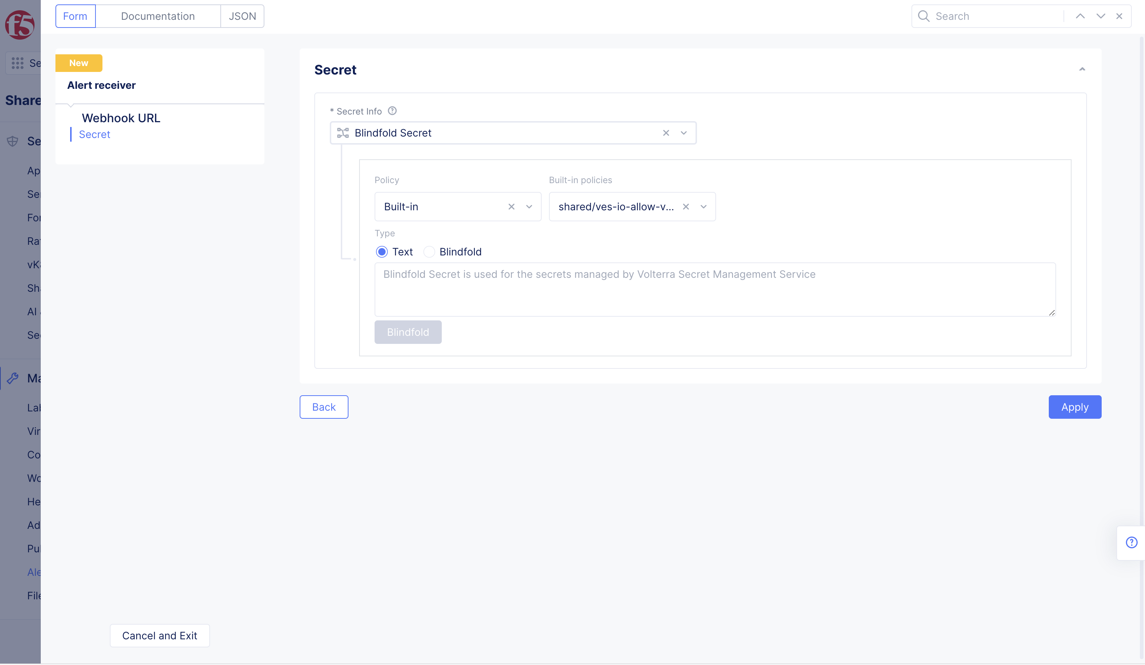Expand the Policy Built-in dropdown

529,207
